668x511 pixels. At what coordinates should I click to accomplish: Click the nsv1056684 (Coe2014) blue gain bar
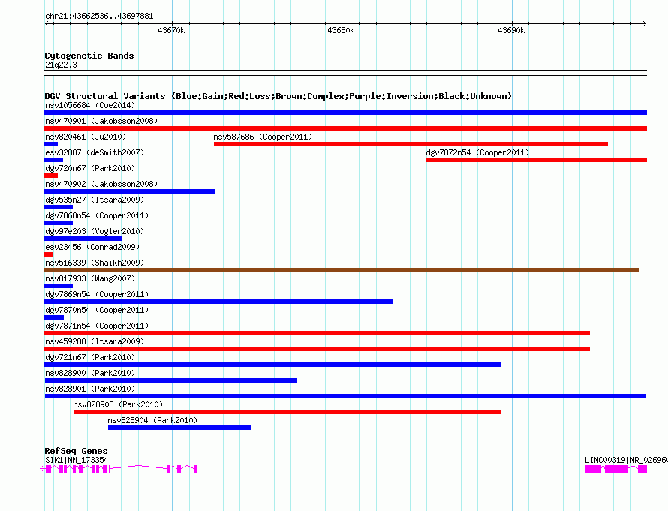point(345,113)
